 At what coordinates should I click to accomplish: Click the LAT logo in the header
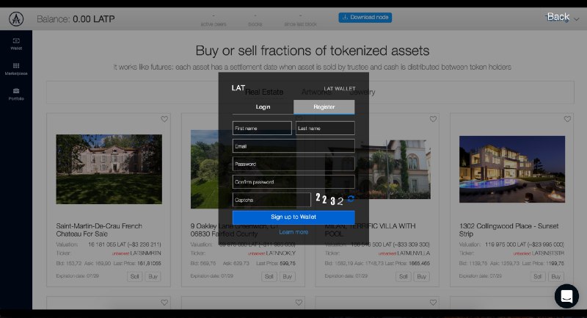pyautogui.click(x=16, y=19)
